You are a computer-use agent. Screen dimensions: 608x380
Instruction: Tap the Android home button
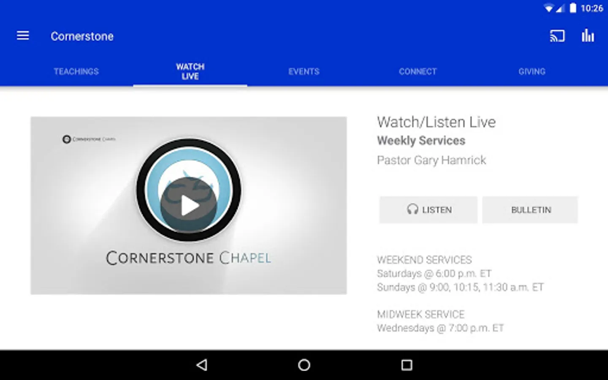tap(304, 365)
